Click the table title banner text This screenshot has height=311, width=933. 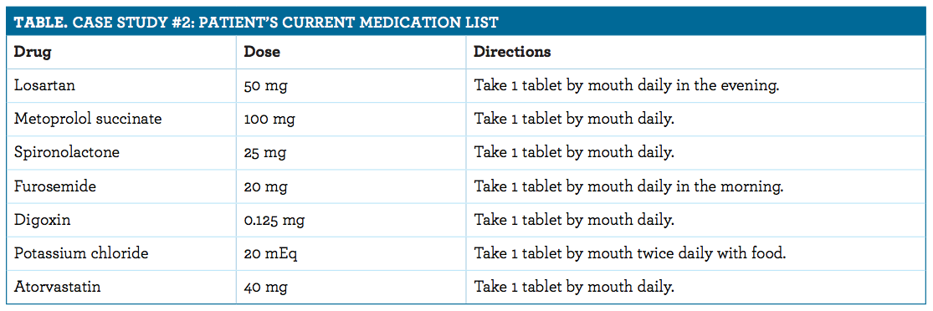coord(256,23)
